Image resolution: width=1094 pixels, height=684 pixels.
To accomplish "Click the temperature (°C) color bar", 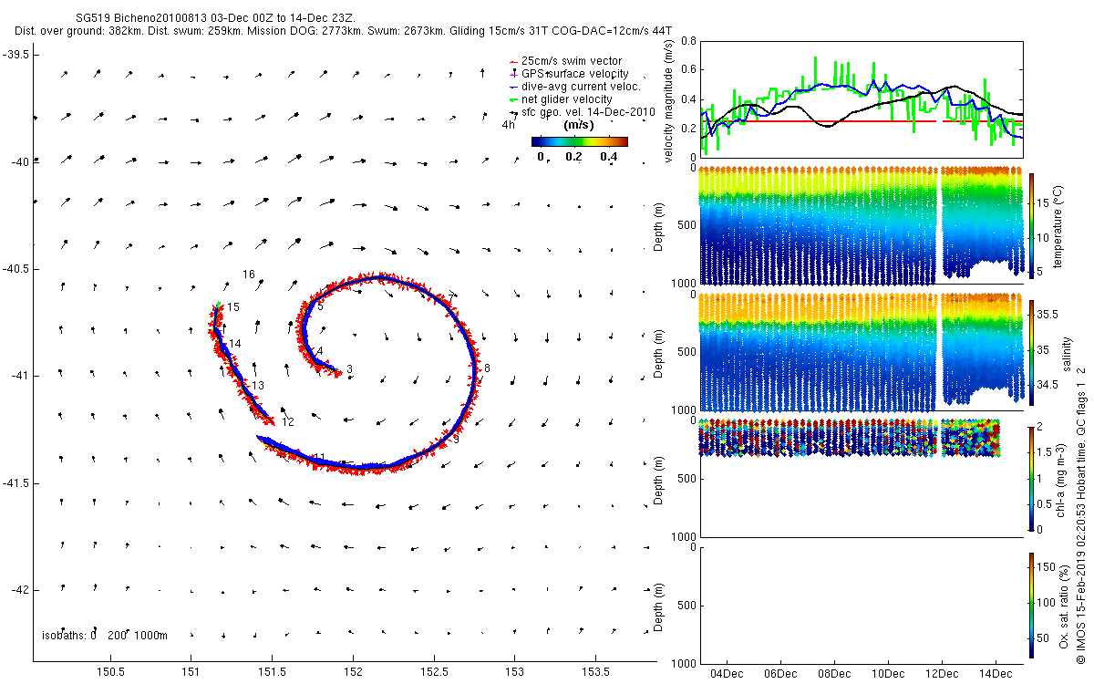I will click(1031, 226).
